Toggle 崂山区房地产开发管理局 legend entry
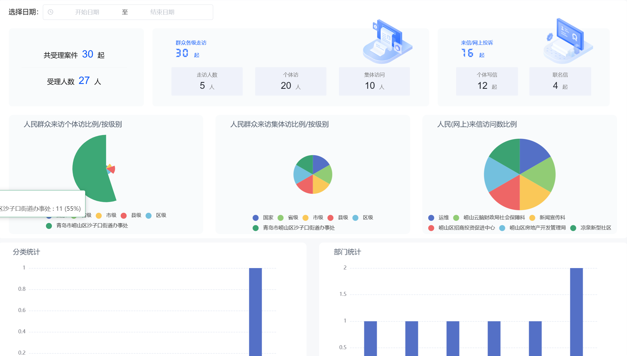The image size is (627, 356). click(x=537, y=228)
